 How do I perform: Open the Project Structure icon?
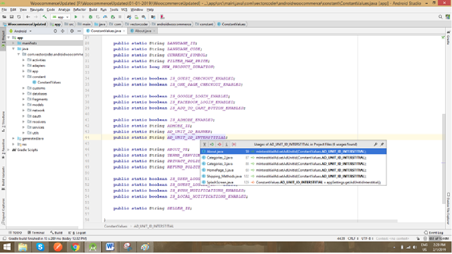click(153, 17)
